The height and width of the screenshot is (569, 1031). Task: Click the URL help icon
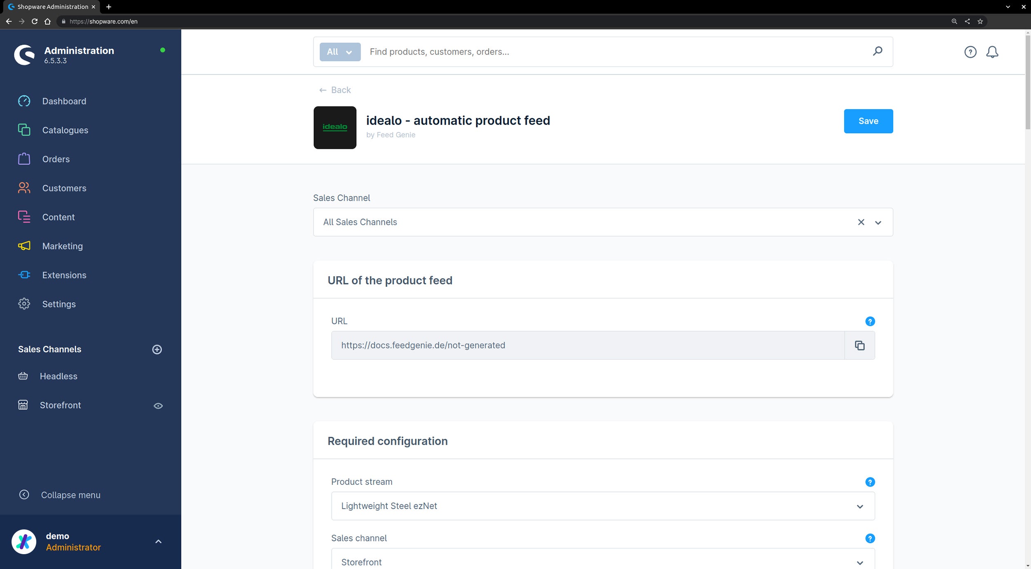[x=870, y=320]
